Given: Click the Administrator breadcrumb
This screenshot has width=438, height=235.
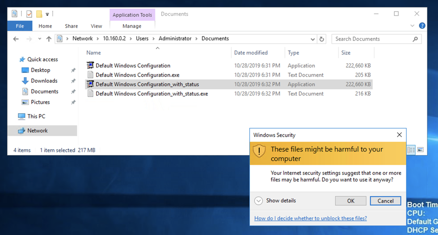Looking at the screenshot, I should (x=175, y=38).
